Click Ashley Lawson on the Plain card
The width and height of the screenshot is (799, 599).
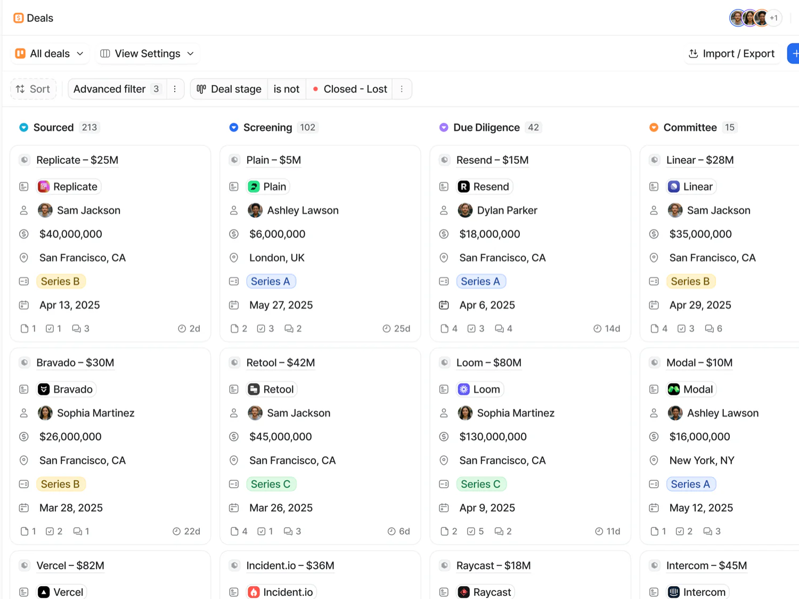click(x=293, y=211)
